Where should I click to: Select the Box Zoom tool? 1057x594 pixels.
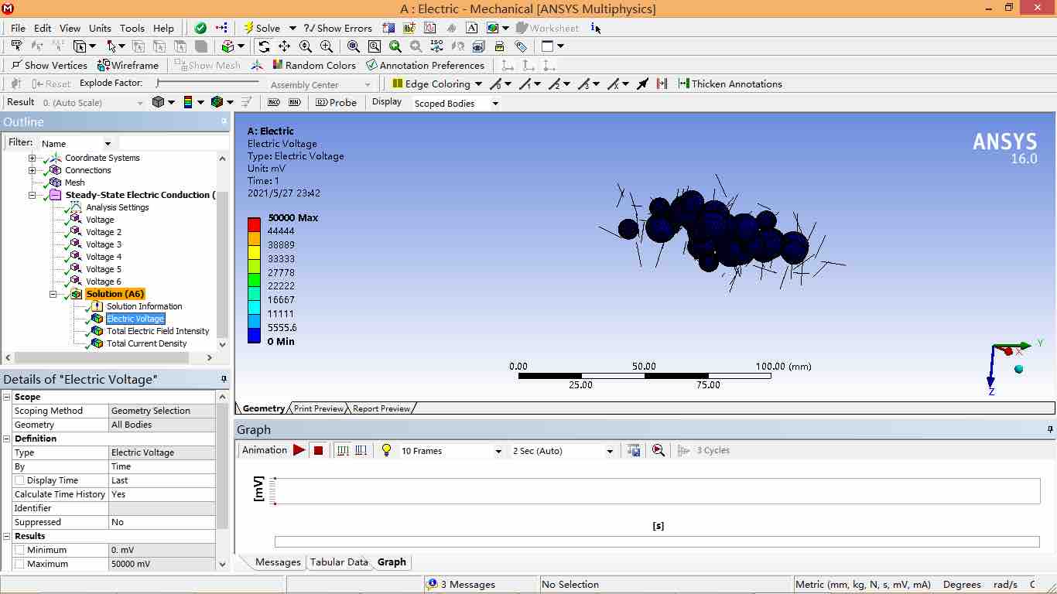327,46
